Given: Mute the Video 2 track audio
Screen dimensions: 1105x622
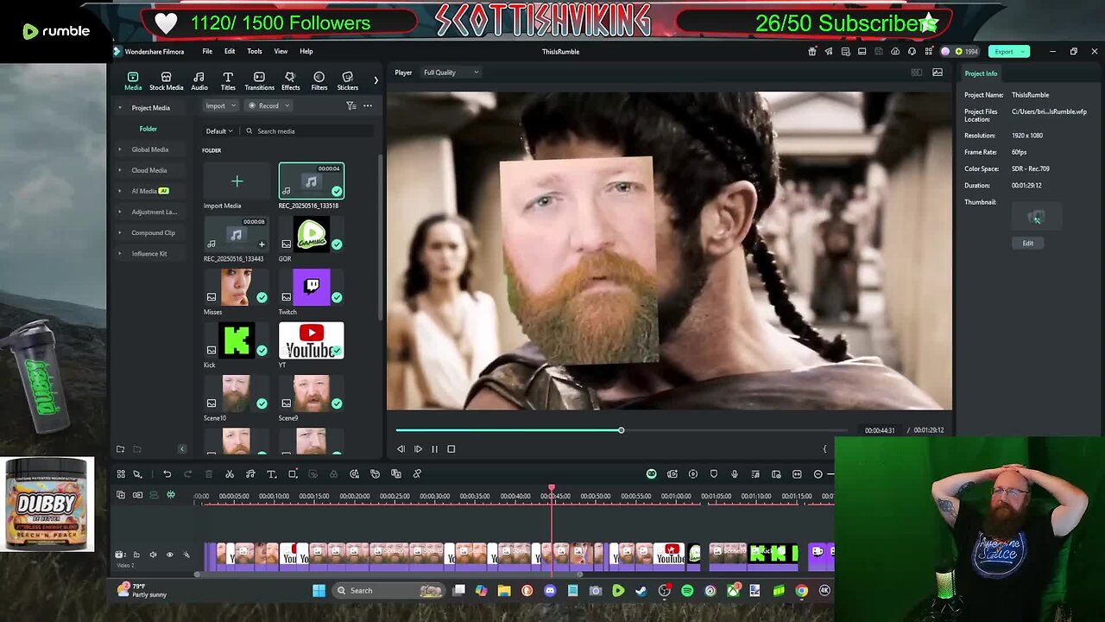Looking at the screenshot, I should tap(153, 555).
